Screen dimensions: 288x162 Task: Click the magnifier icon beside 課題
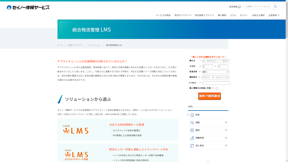pos(192,123)
